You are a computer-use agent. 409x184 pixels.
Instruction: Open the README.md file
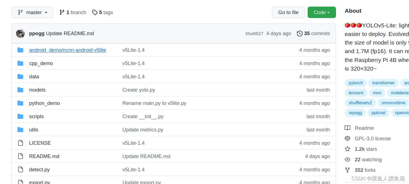pos(44,156)
